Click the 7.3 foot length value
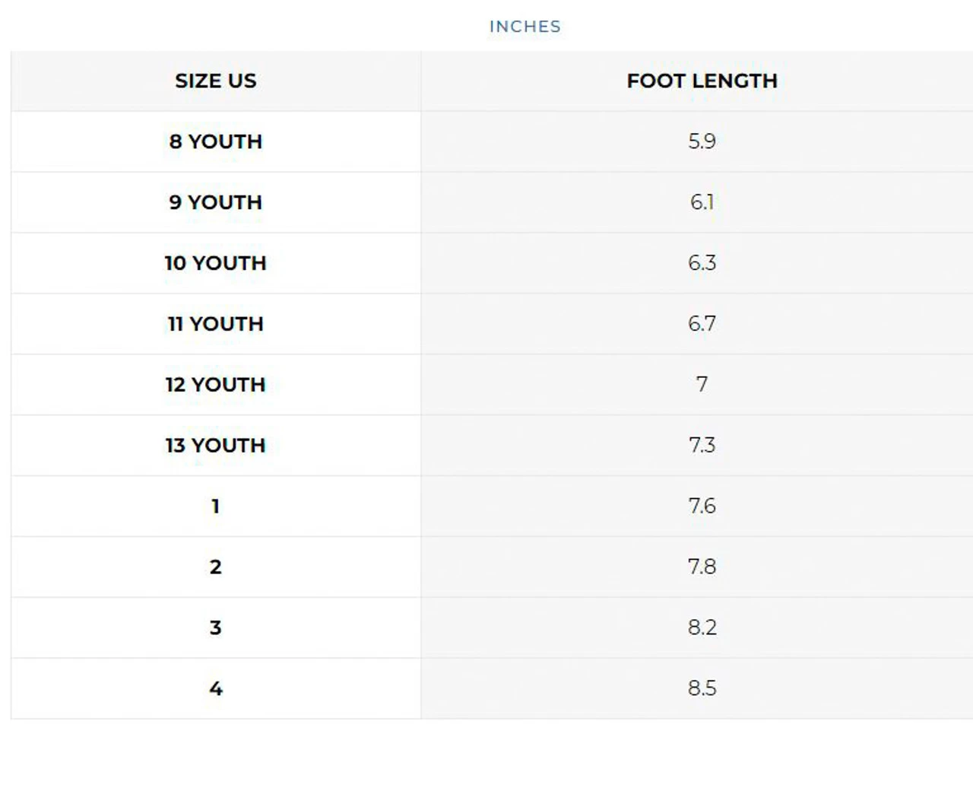 click(702, 446)
